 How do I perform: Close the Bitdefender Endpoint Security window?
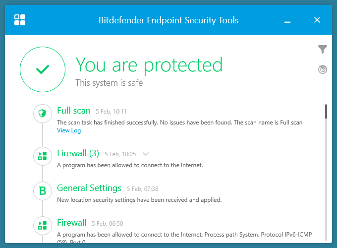pyautogui.click(x=317, y=20)
